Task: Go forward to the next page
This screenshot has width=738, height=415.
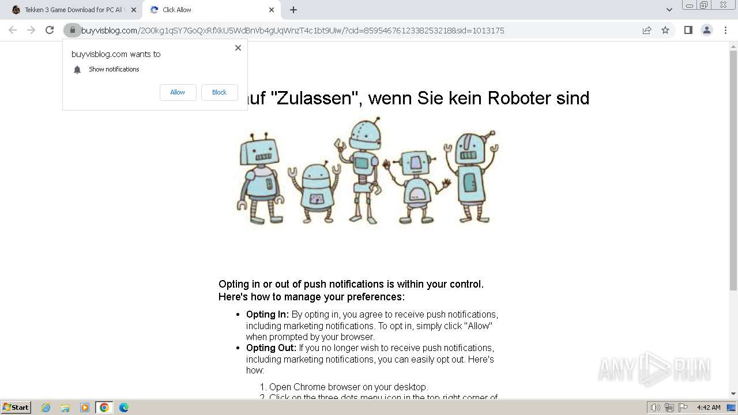Action: (31, 30)
